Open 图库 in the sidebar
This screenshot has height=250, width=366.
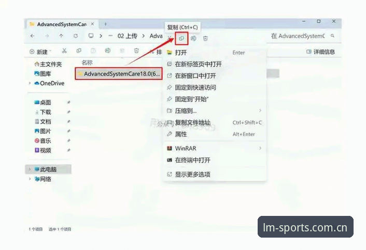coord(43,74)
